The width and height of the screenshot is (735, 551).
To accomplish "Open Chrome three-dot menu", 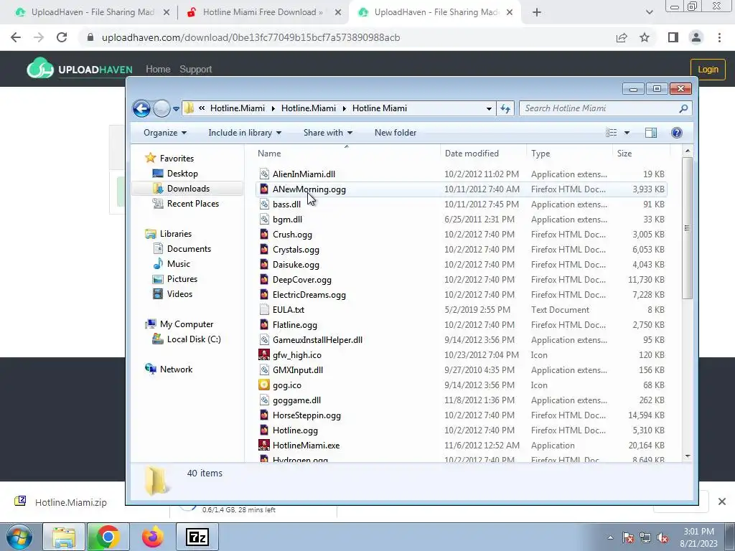I will click(x=719, y=37).
